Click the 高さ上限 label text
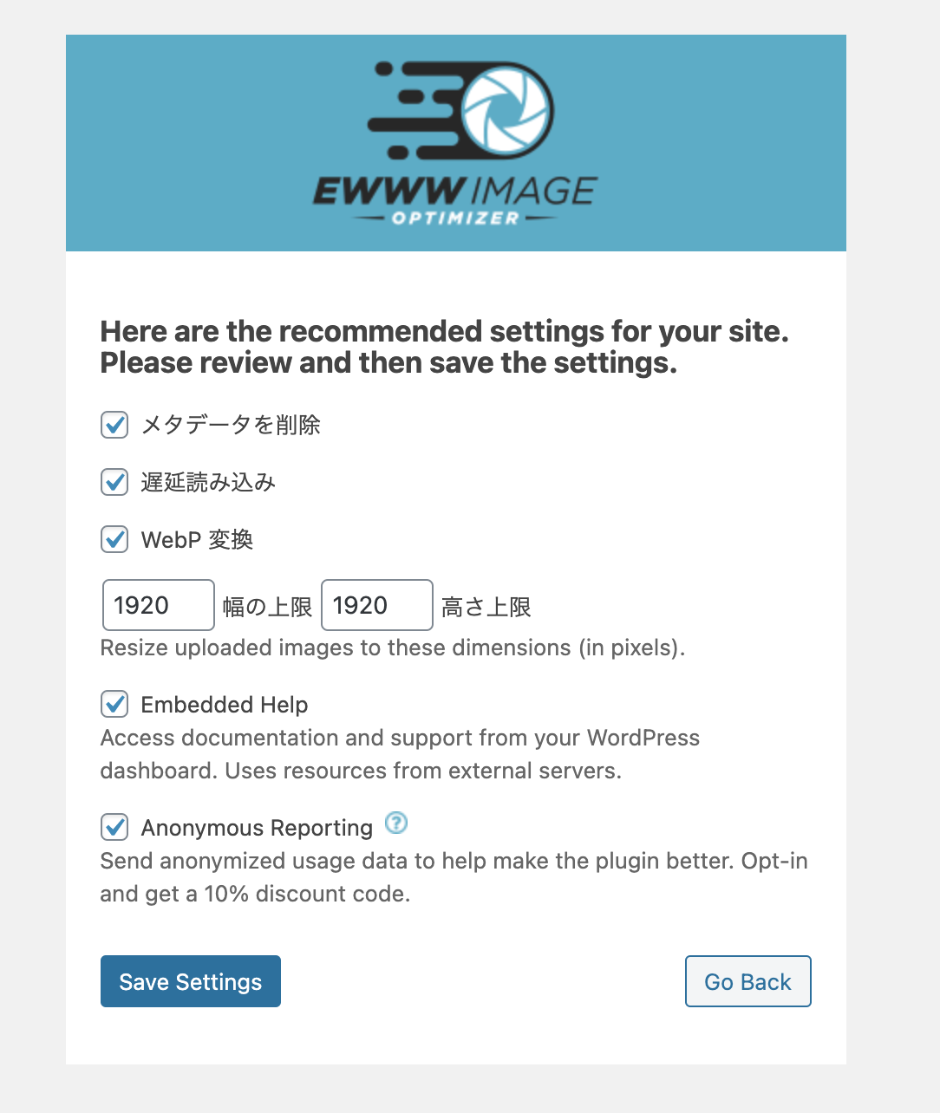The image size is (940, 1113). pyautogui.click(x=486, y=607)
